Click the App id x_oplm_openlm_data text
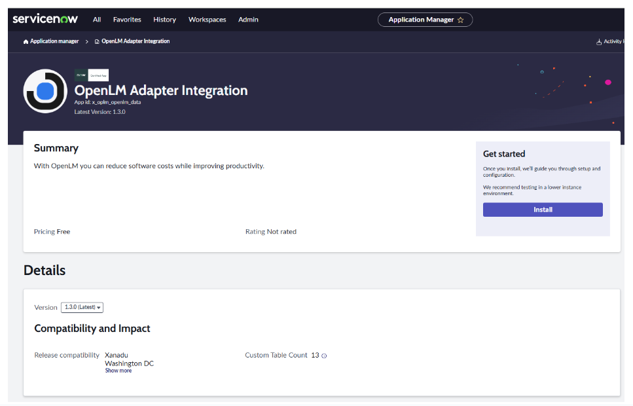The width and height of the screenshot is (633, 406). tap(107, 102)
